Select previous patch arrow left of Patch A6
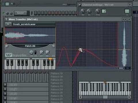Viewport: 138px width, 103px height. point(7,46)
